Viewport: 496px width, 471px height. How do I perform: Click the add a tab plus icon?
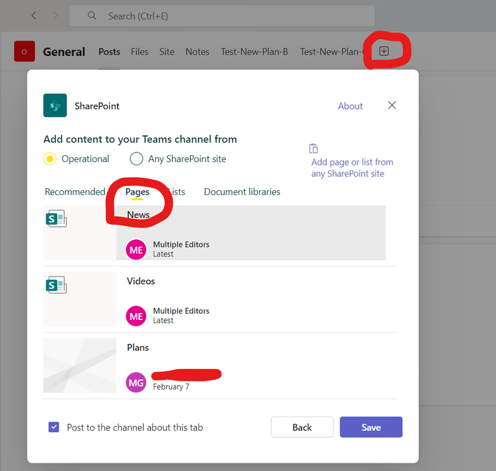tap(384, 51)
